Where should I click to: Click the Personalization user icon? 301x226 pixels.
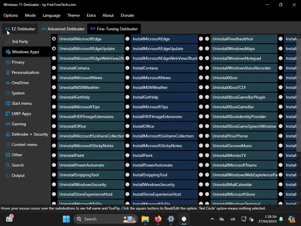point(8,72)
